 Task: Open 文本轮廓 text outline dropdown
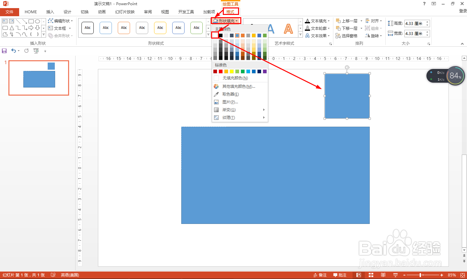[x=317, y=28]
